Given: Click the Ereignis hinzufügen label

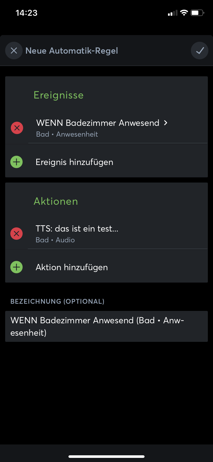Looking at the screenshot, I should click(74, 162).
